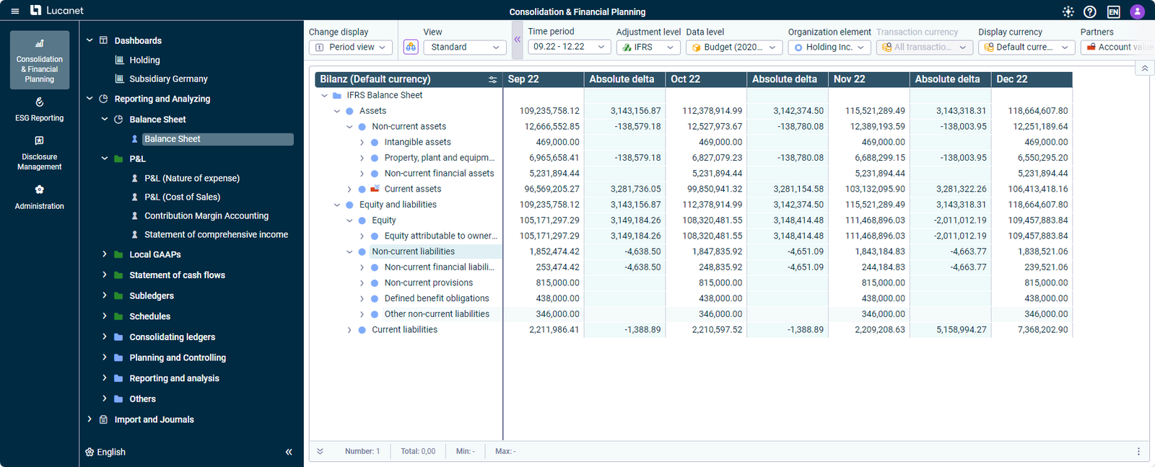Select P&L (Cost of Sales) report
The width and height of the screenshot is (1155, 467).
coord(182,197)
